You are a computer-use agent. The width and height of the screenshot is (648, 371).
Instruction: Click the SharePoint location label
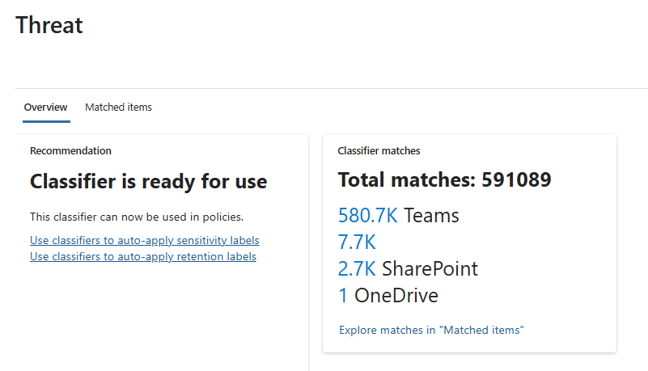pyautogui.click(x=430, y=269)
